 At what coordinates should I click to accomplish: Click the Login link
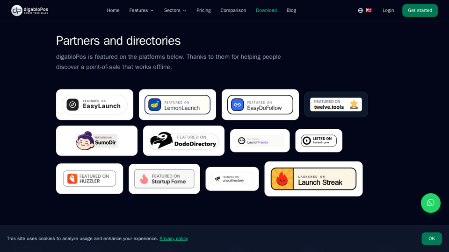tap(388, 10)
